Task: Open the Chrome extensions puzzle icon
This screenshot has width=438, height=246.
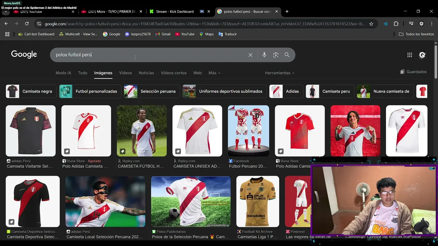Action: point(396,24)
